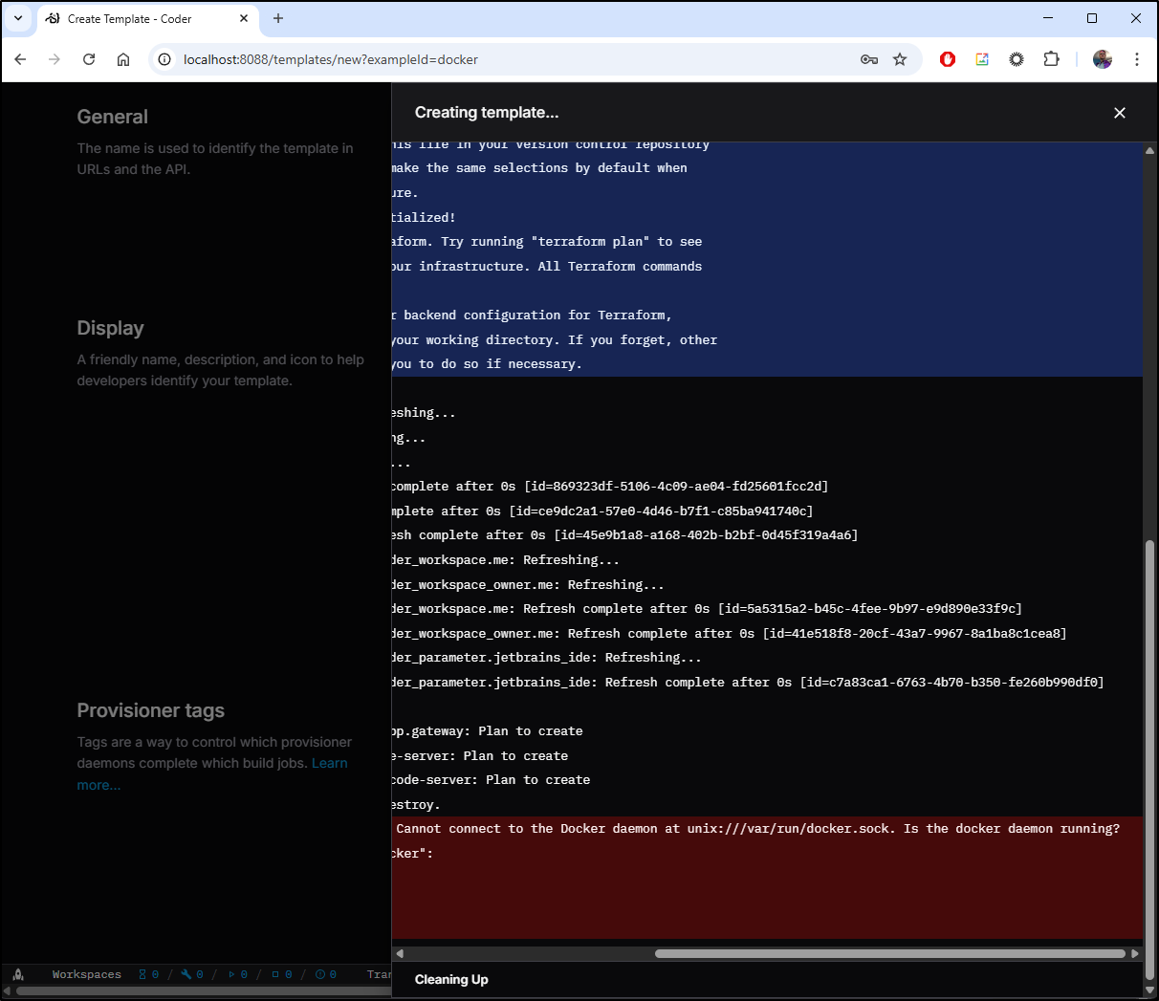Click the backend configuration for Terraform line

532,316
